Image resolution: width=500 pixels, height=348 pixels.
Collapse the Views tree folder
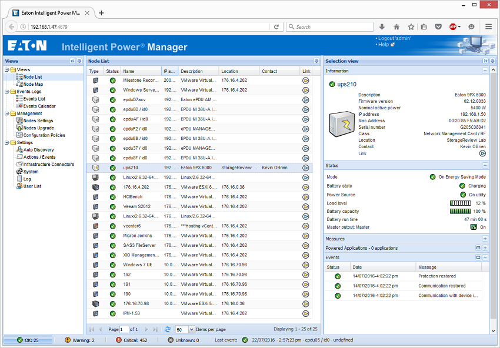click(6, 69)
